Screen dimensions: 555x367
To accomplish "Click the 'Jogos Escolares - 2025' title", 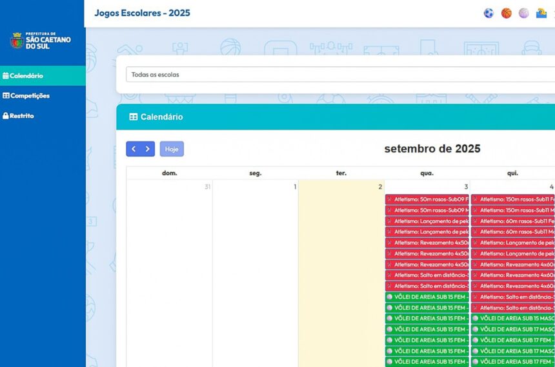I will [142, 13].
